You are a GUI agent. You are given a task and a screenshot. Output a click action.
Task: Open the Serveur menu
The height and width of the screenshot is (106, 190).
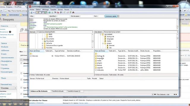tap(60, 10)
